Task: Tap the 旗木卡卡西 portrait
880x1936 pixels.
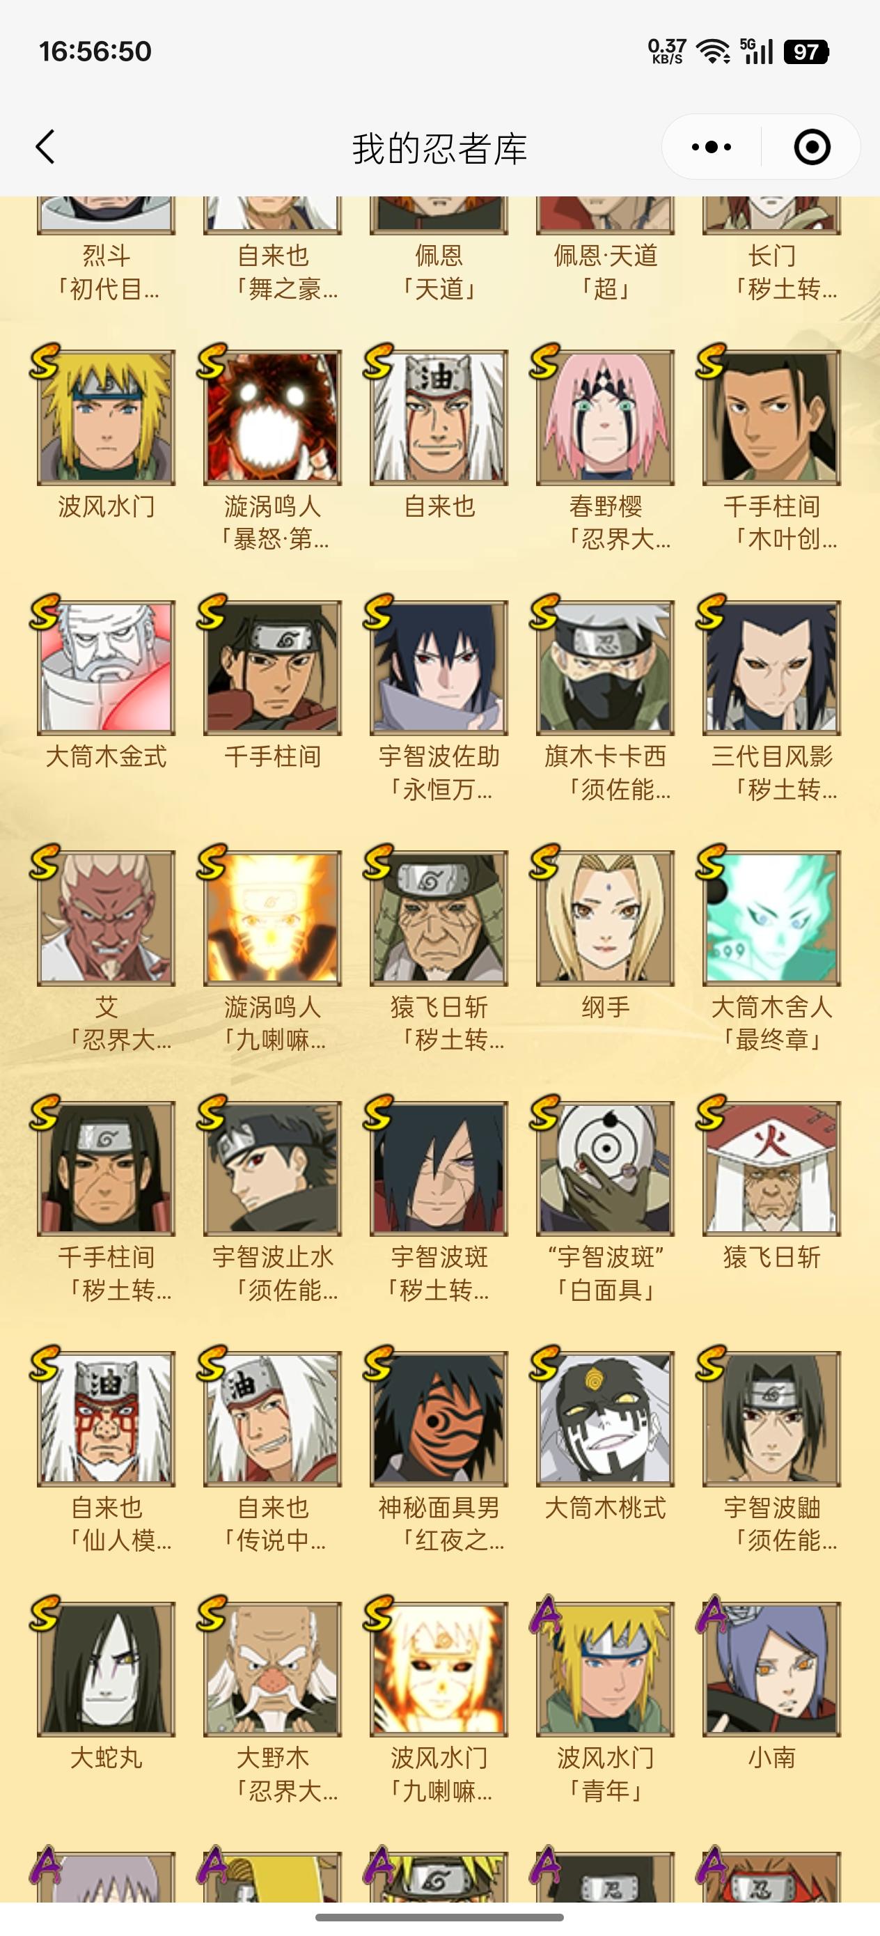Action: click(605, 667)
